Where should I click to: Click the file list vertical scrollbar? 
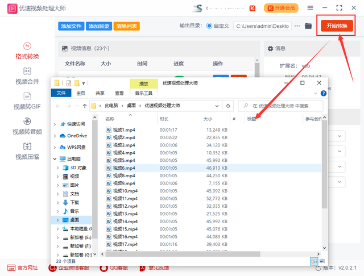pyautogui.click(x=324, y=165)
